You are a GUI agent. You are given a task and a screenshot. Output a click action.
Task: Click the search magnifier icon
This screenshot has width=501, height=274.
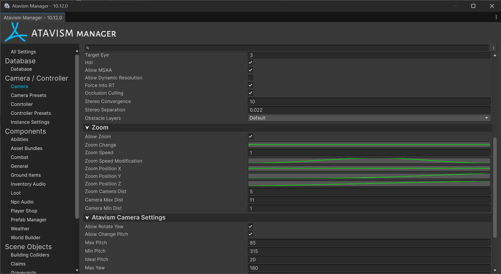coord(88,48)
